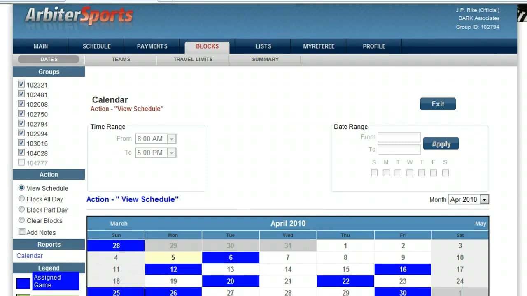Open the LISTS tab
This screenshot has height=296, width=527.
point(263,46)
